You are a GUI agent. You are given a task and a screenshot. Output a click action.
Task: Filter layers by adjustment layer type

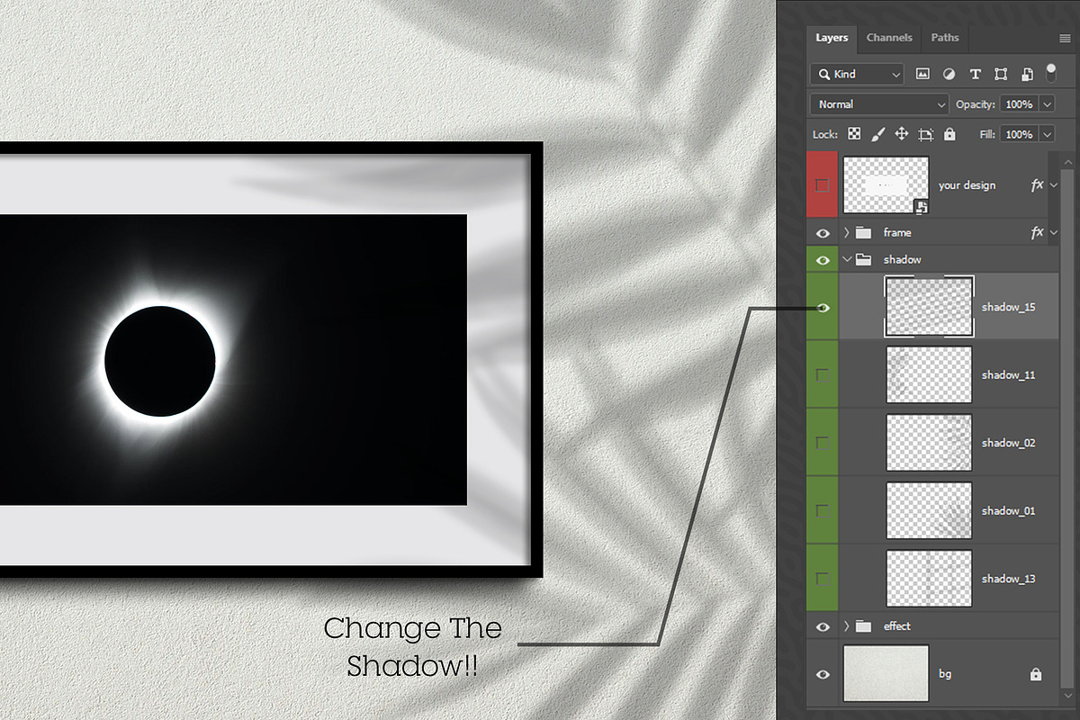949,74
